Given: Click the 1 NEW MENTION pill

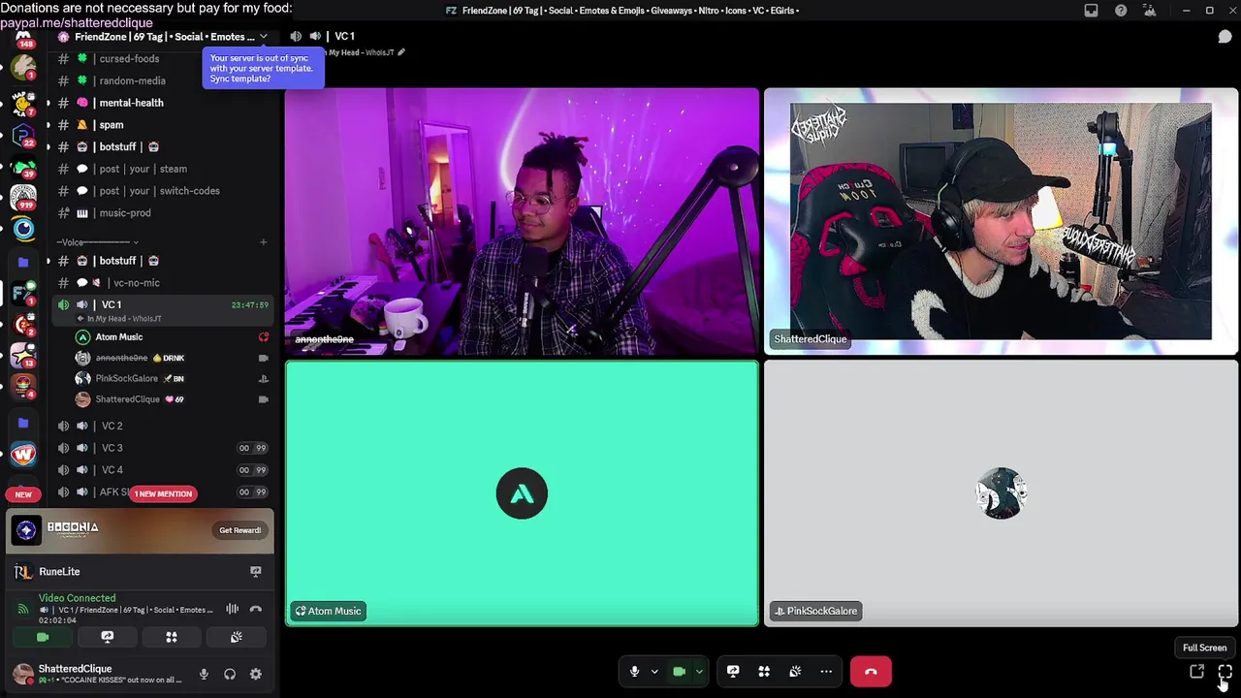Looking at the screenshot, I should click(163, 493).
